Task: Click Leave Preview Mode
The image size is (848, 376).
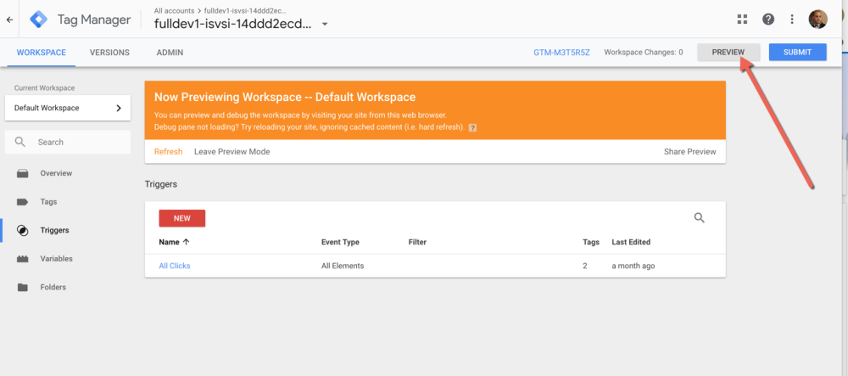Action: 232,151
